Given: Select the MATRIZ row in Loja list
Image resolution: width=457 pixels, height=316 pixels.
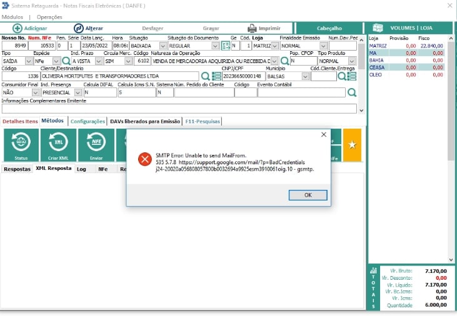Looking at the screenshot, I should pyautogui.click(x=406, y=46).
